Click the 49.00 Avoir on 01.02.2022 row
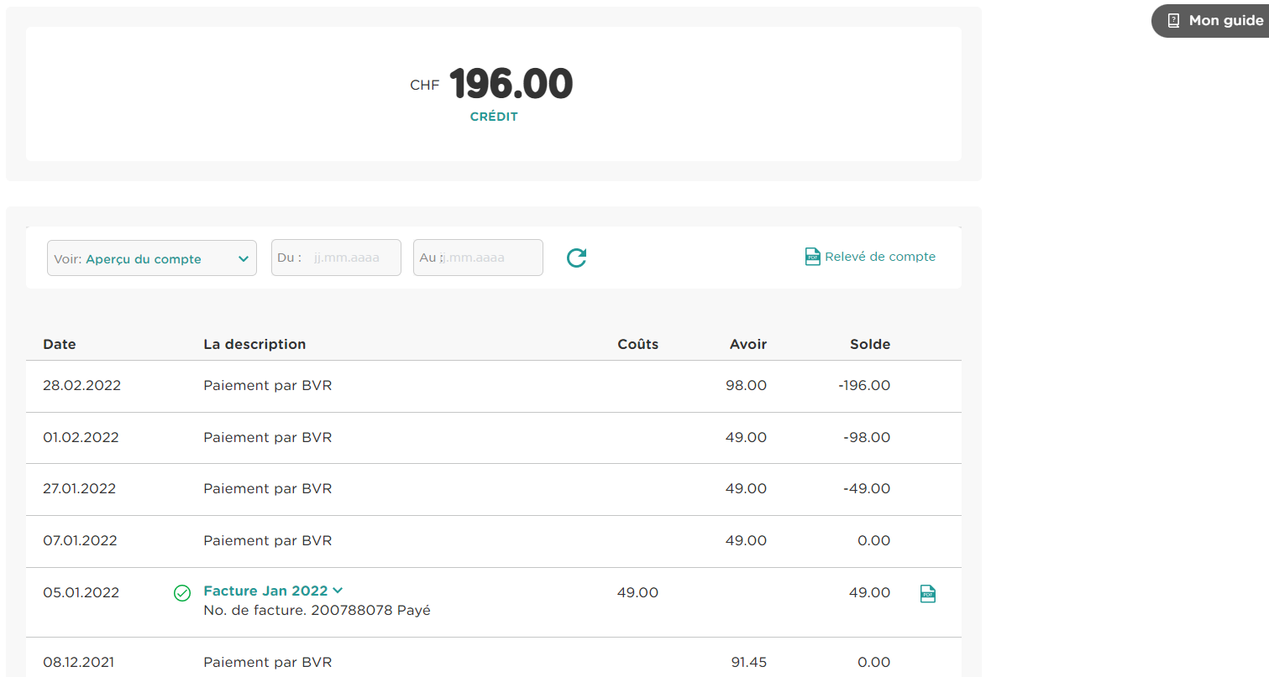The width and height of the screenshot is (1269, 677). [x=747, y=437]
